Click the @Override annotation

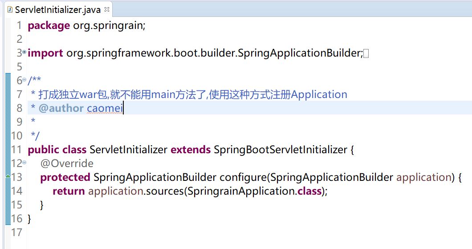pyautogui.click(x=67, y=163)
